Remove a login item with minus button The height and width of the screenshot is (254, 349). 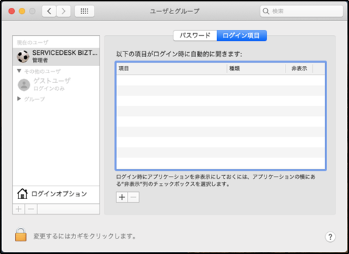[x=133, y=197]
